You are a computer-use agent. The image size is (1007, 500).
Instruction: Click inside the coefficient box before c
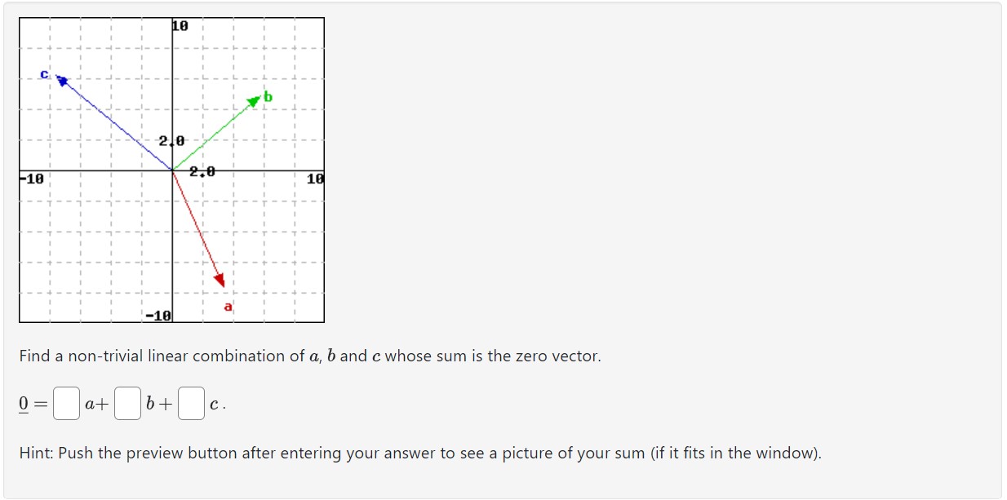(190, 401)
